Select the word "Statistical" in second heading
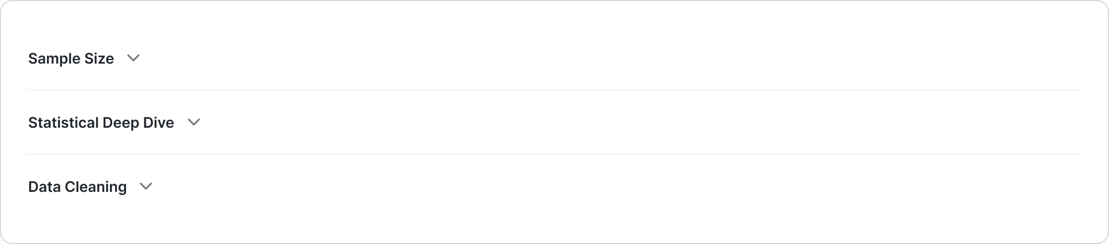The width and height of the screenshot is (1109, 244). coord(63,123)
